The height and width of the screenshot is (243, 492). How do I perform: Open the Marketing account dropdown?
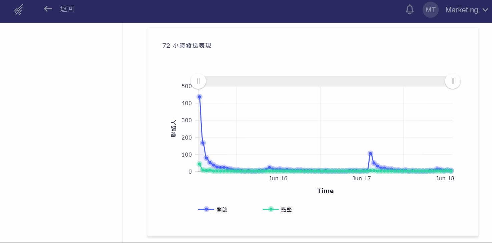point(467,10)
